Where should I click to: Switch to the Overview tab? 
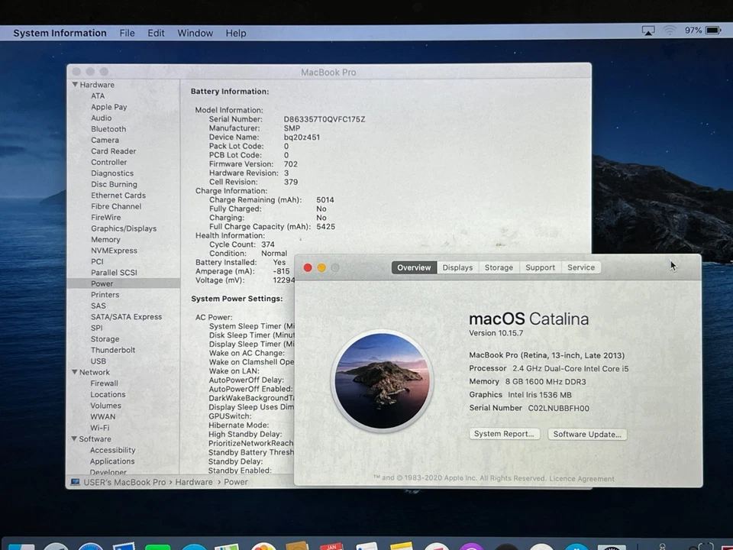click(x=414, y=267)
